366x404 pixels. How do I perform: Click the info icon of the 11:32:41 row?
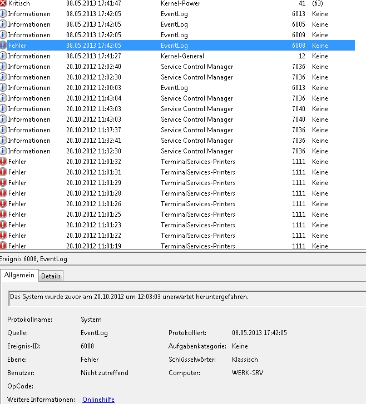click(x=3, y=141)
